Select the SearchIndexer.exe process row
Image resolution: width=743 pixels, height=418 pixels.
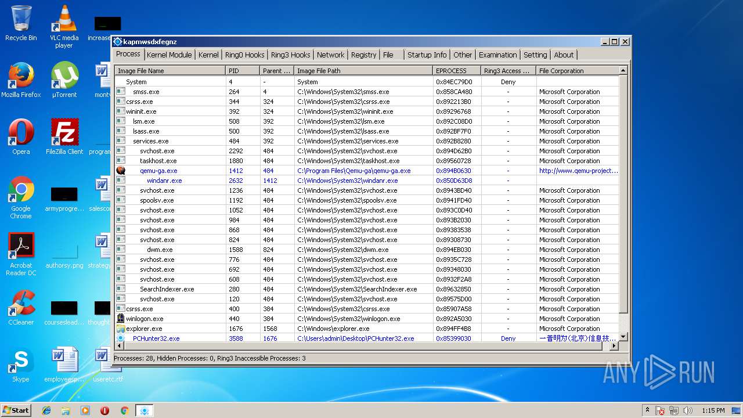point(367,289)
